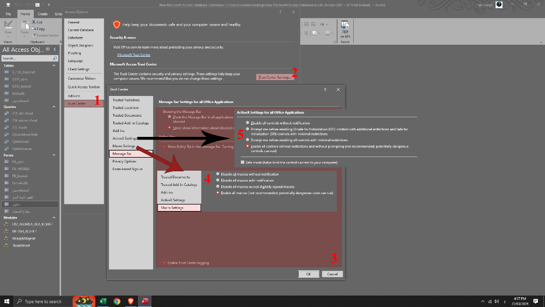Select Disable all macros with notification

(218, 180)
